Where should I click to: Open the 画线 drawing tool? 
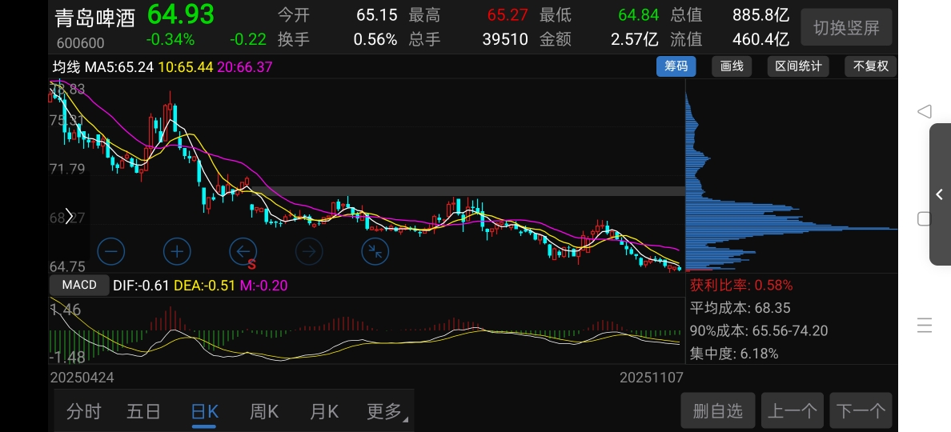pyautogui.click(x=732, y=66)
